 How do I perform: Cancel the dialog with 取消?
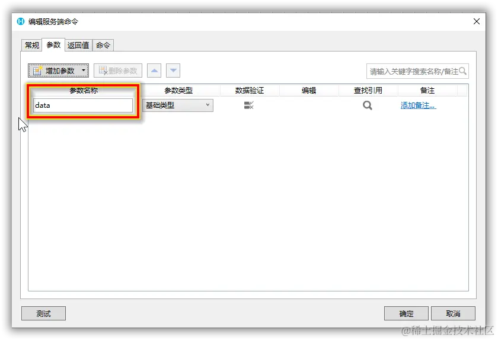[453, 313]
